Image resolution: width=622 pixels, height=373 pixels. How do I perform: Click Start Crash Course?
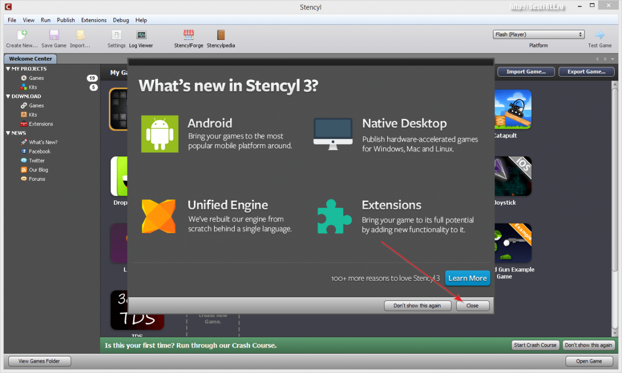tap(535, 345)
